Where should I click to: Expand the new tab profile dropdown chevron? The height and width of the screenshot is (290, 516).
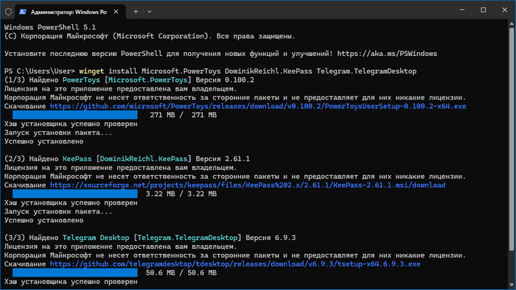150,12
